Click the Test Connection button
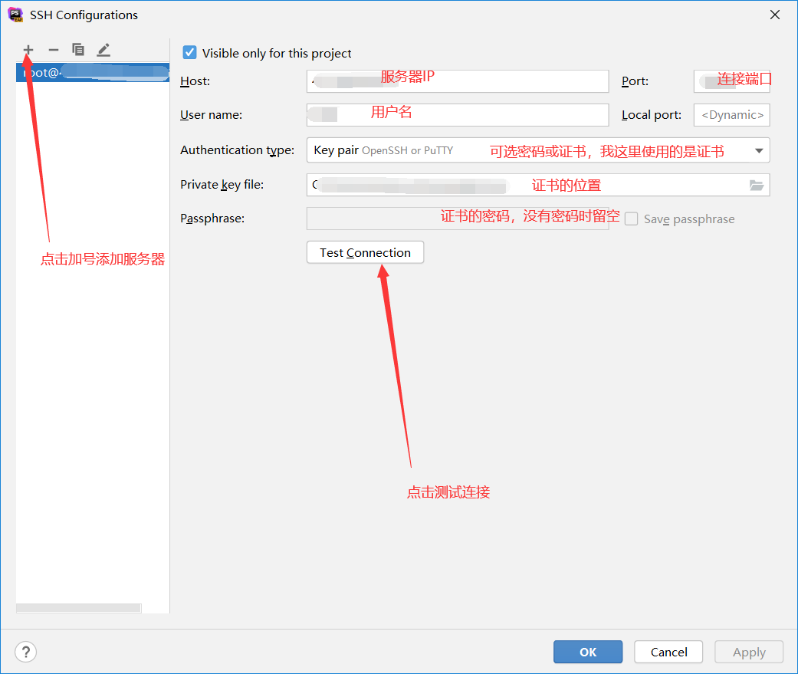798x674 pixels. 365,252
